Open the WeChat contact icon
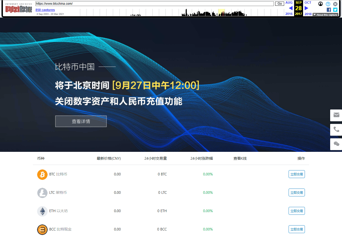Screen dimensions: 342x236 click(x=336, y=144)
